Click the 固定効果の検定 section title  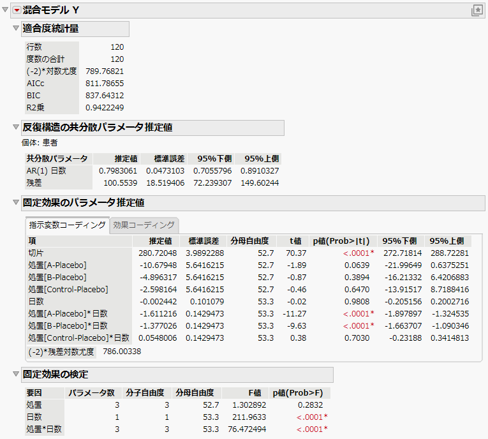pos(55,375)
